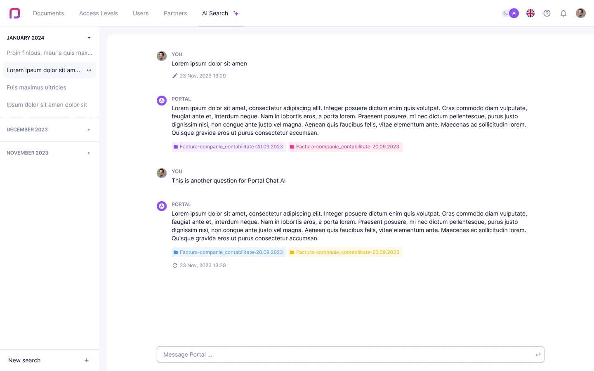This screenshot has height=371, width=594.
Task: Send message with the enter arrow icon
Action: [x=538, y=355]
